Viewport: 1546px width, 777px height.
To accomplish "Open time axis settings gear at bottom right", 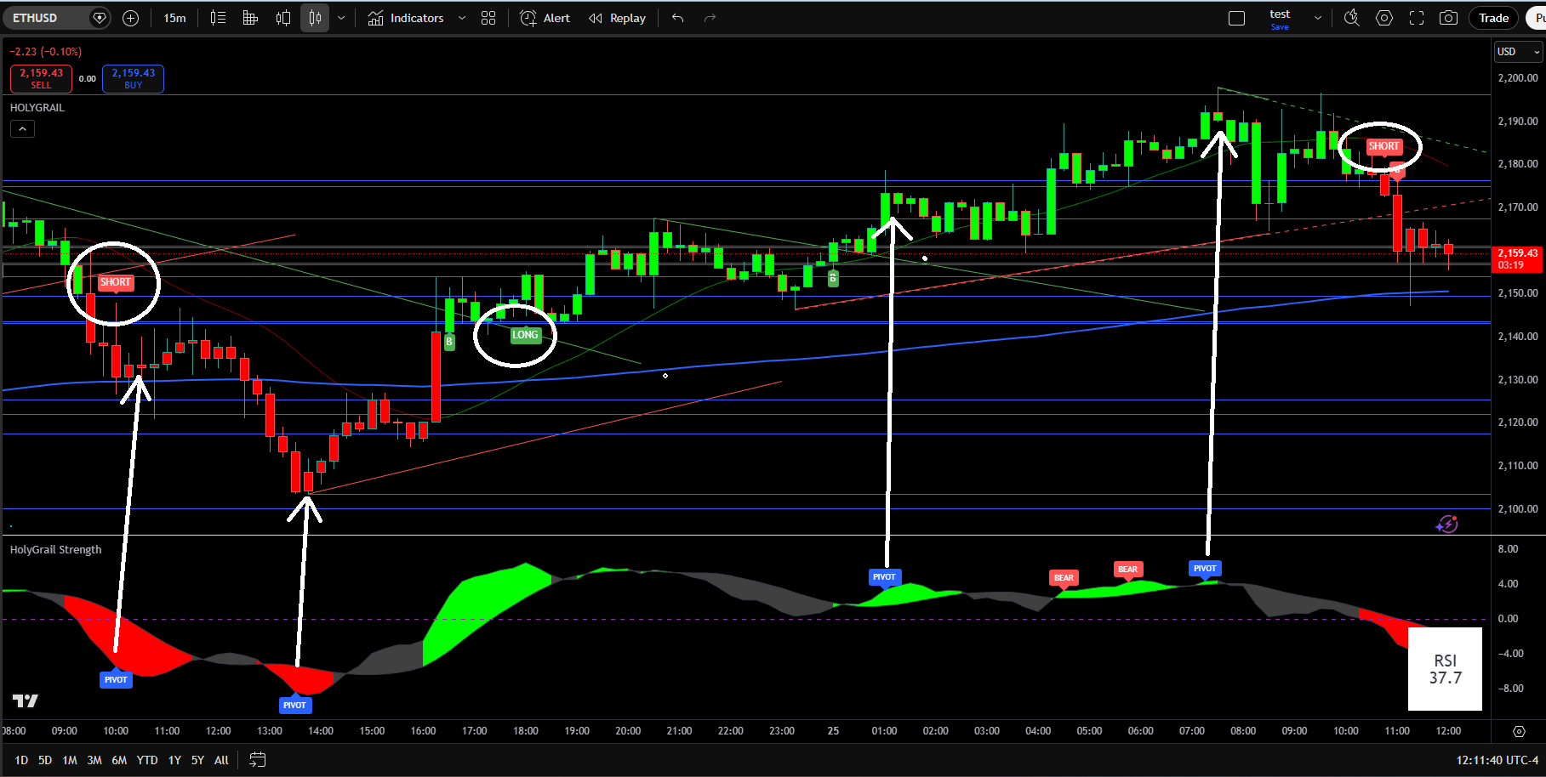I will point(1519,731).
